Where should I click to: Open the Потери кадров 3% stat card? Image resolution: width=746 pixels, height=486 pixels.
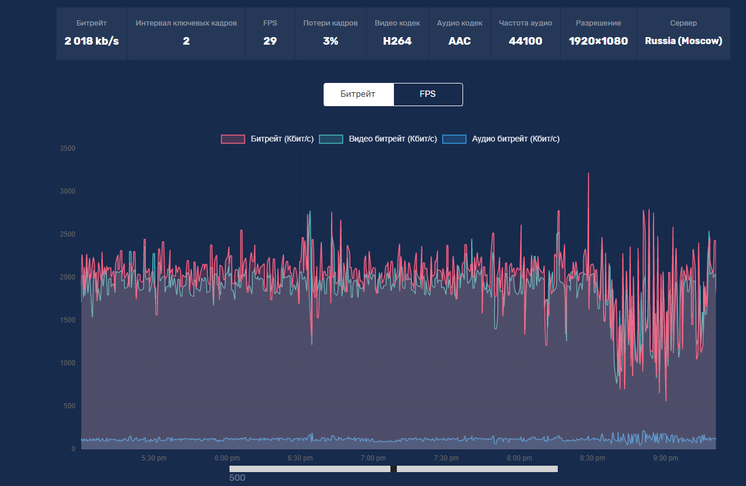[330, 33]
